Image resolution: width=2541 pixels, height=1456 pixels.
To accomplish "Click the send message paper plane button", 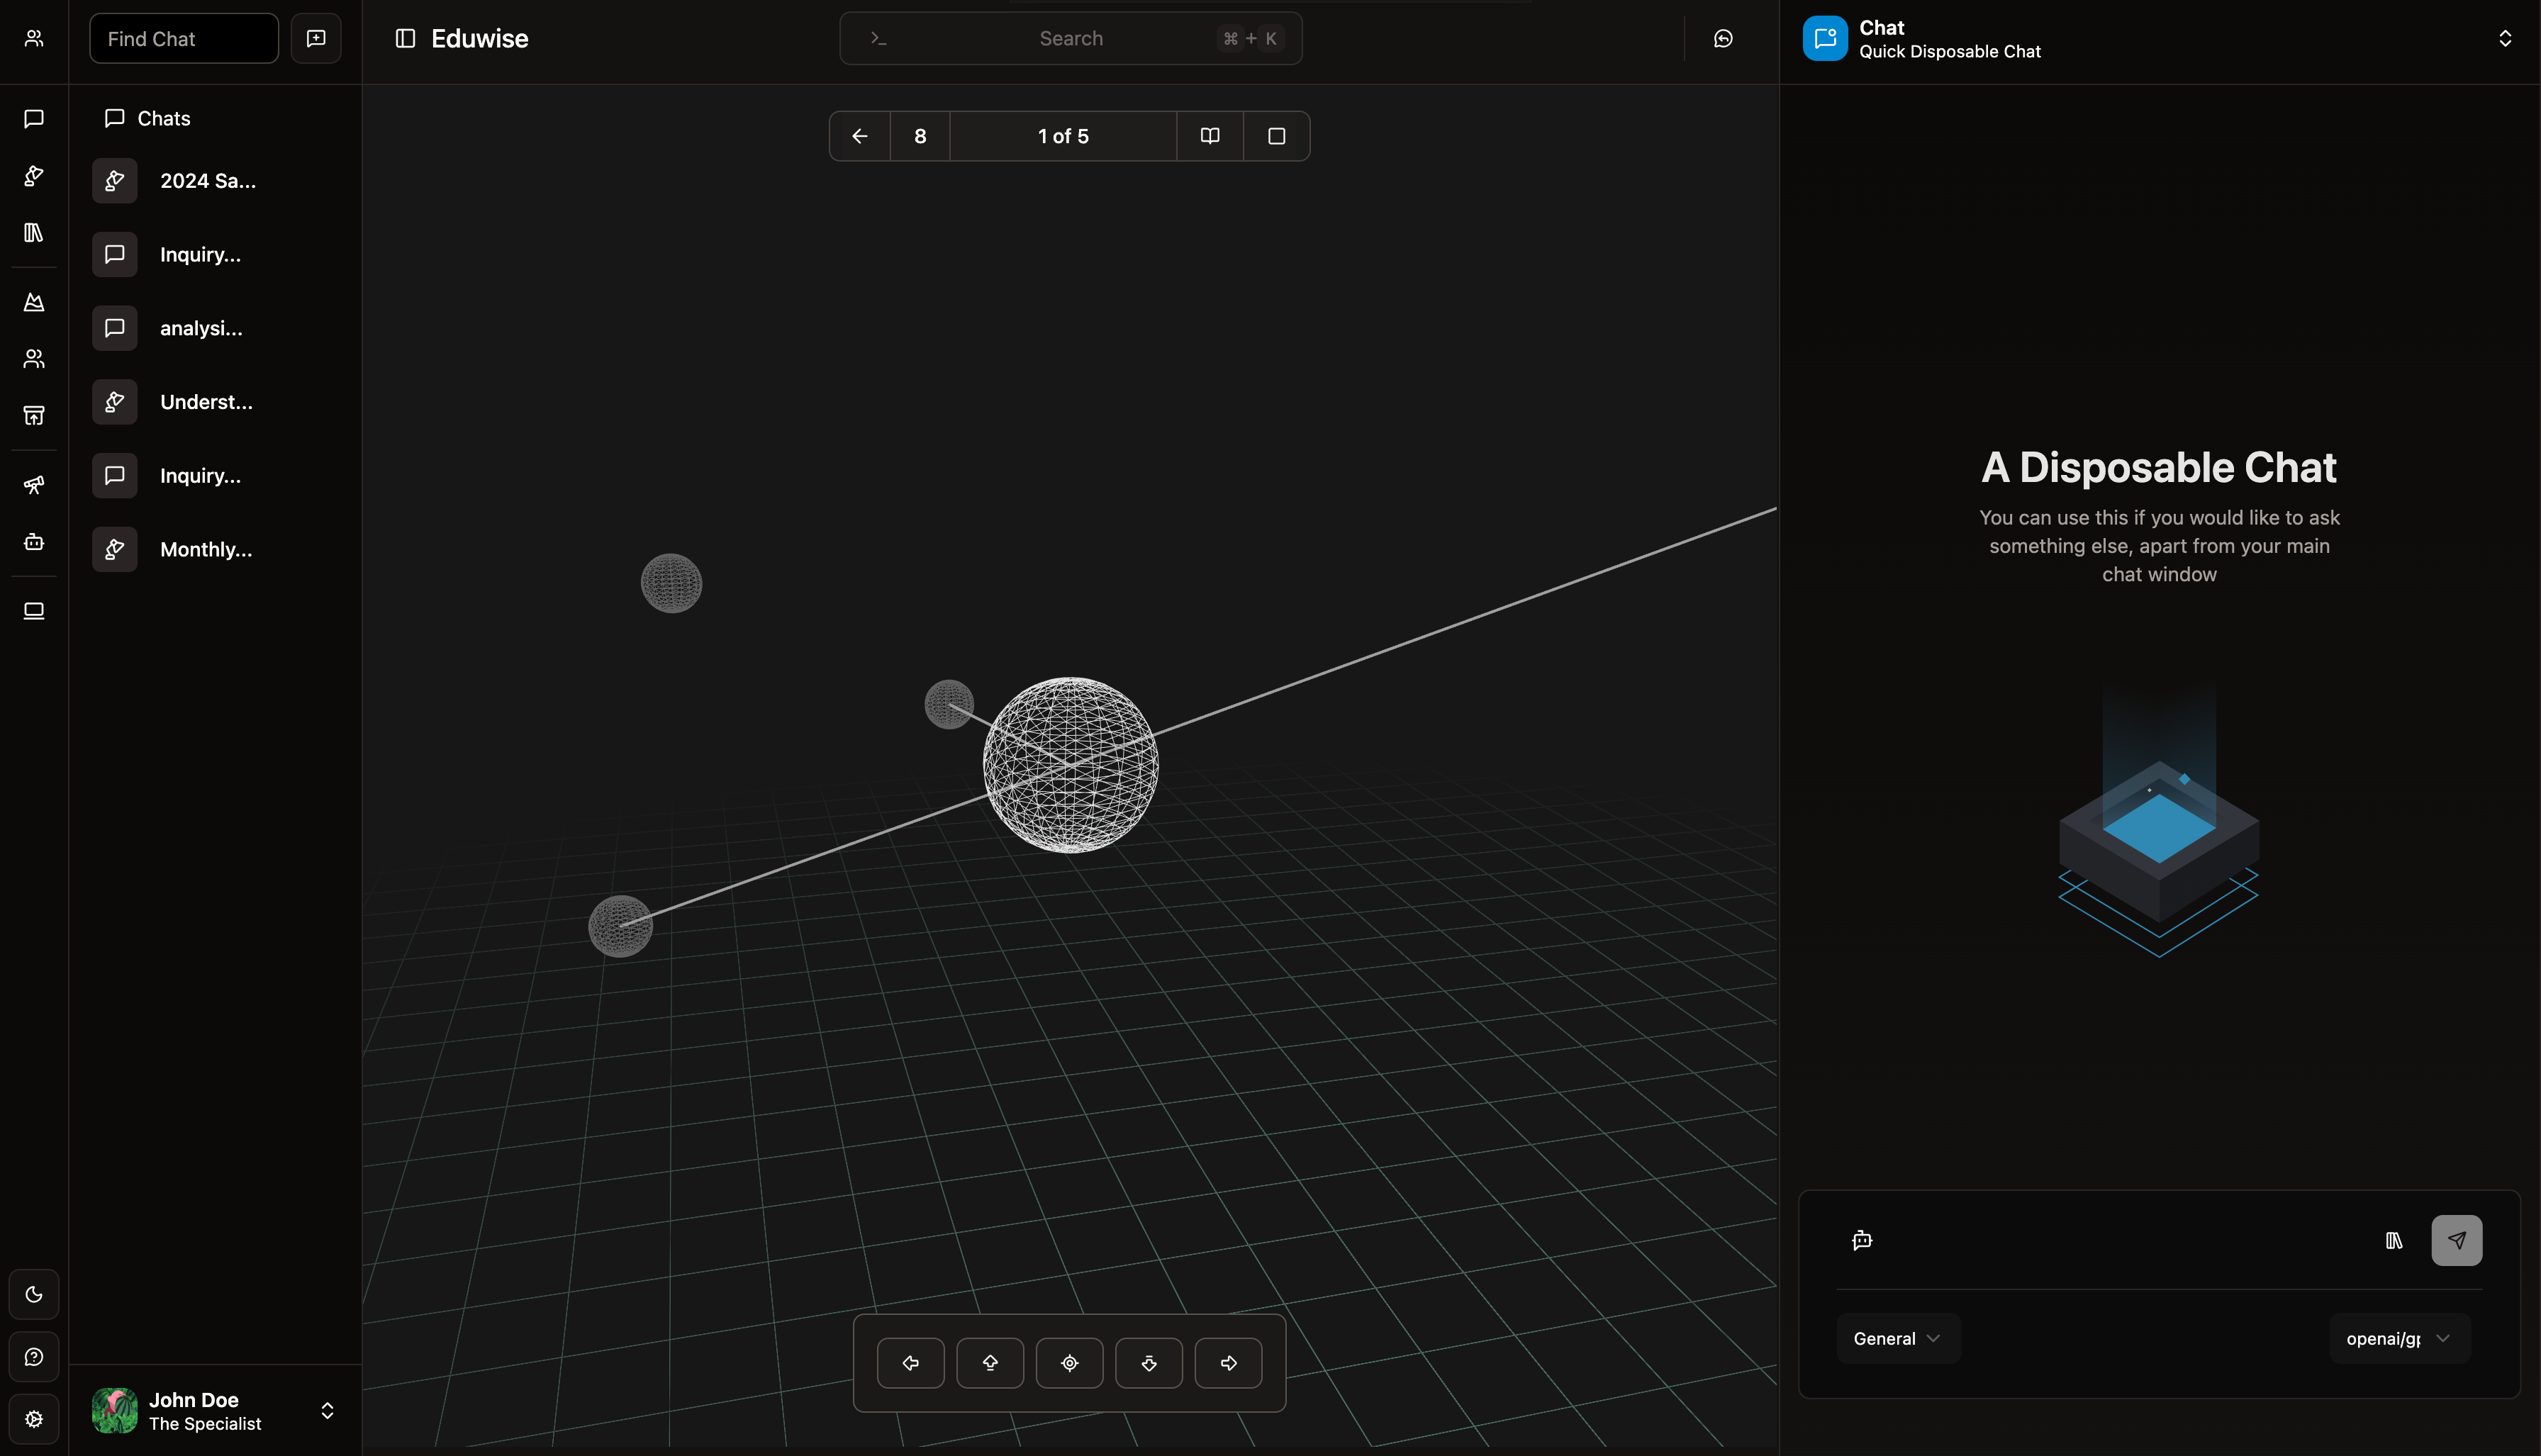I will point(2456,1240).
